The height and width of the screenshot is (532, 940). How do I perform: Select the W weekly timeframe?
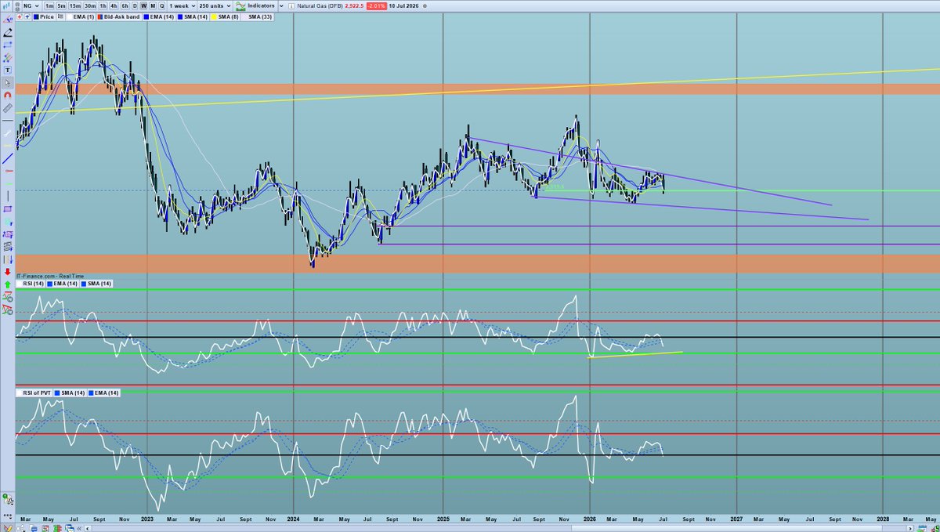click(144, 6)
